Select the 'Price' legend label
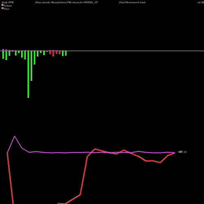The height and width of the screenshot is (204, 204). (7, 9)
